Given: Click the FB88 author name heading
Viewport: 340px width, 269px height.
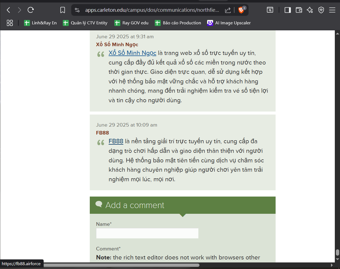Looking at the screenshot, I should [102, 133].
